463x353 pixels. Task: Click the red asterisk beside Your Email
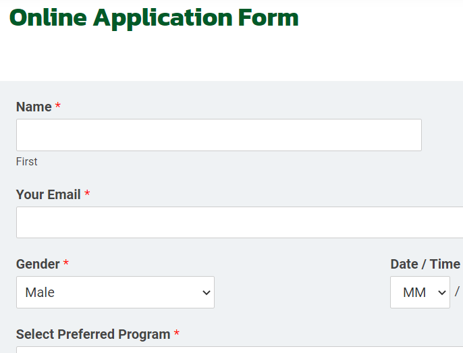click(x=87, y=194)
